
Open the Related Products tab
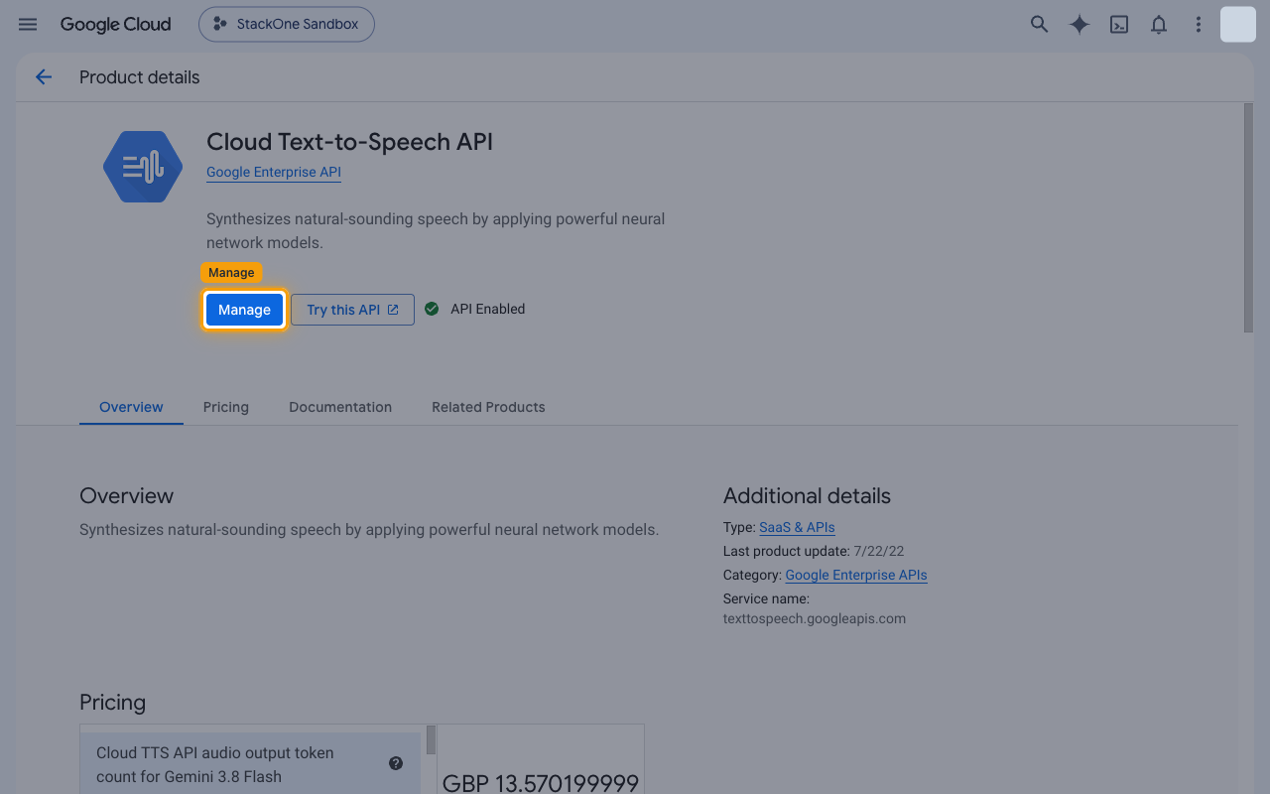488,407
